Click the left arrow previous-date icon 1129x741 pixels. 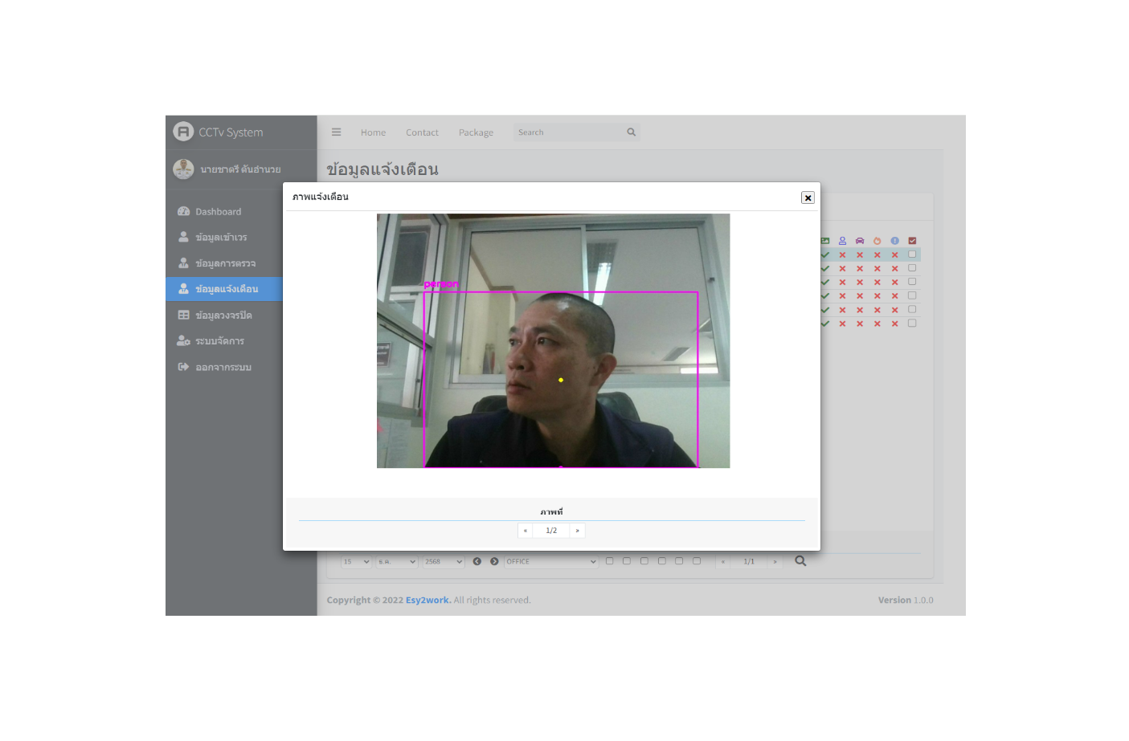[x=477, y=562]
